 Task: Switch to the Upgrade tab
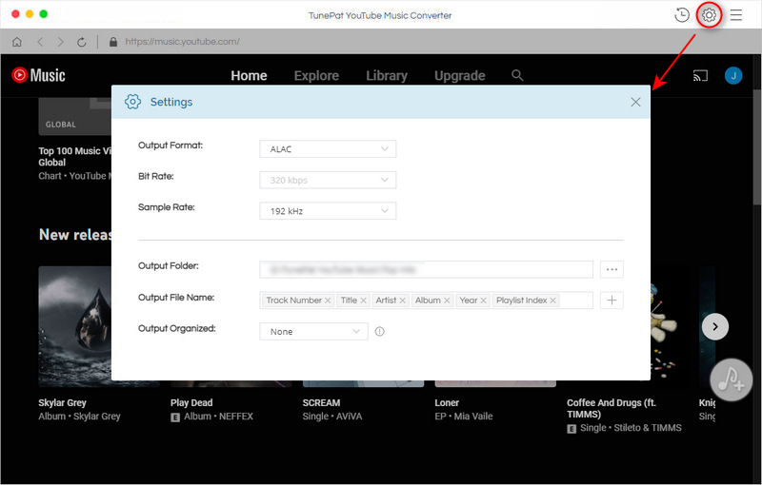pyautogui.click(x=460, y=76)
